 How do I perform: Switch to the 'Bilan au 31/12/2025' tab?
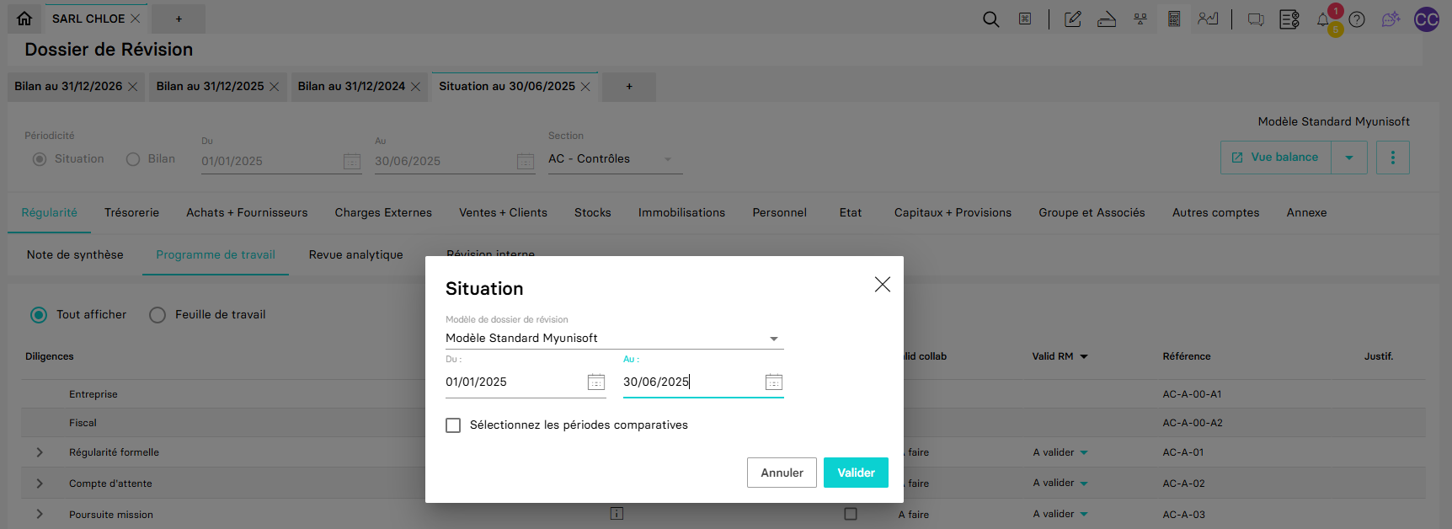click(210, 87)
